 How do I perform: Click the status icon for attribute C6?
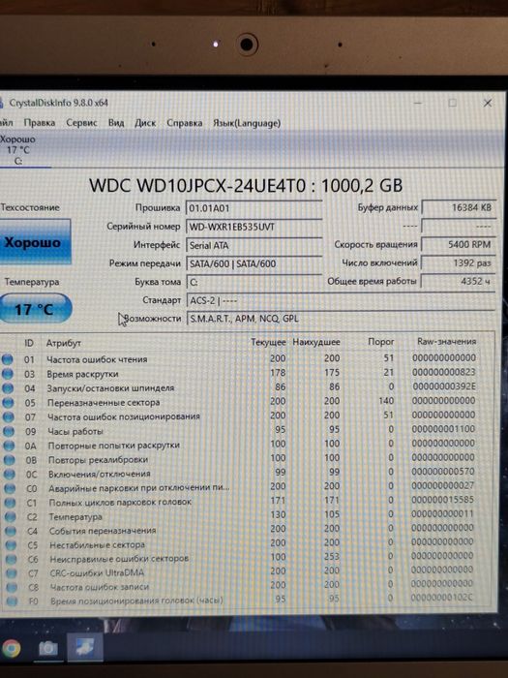tap(12, 559)
